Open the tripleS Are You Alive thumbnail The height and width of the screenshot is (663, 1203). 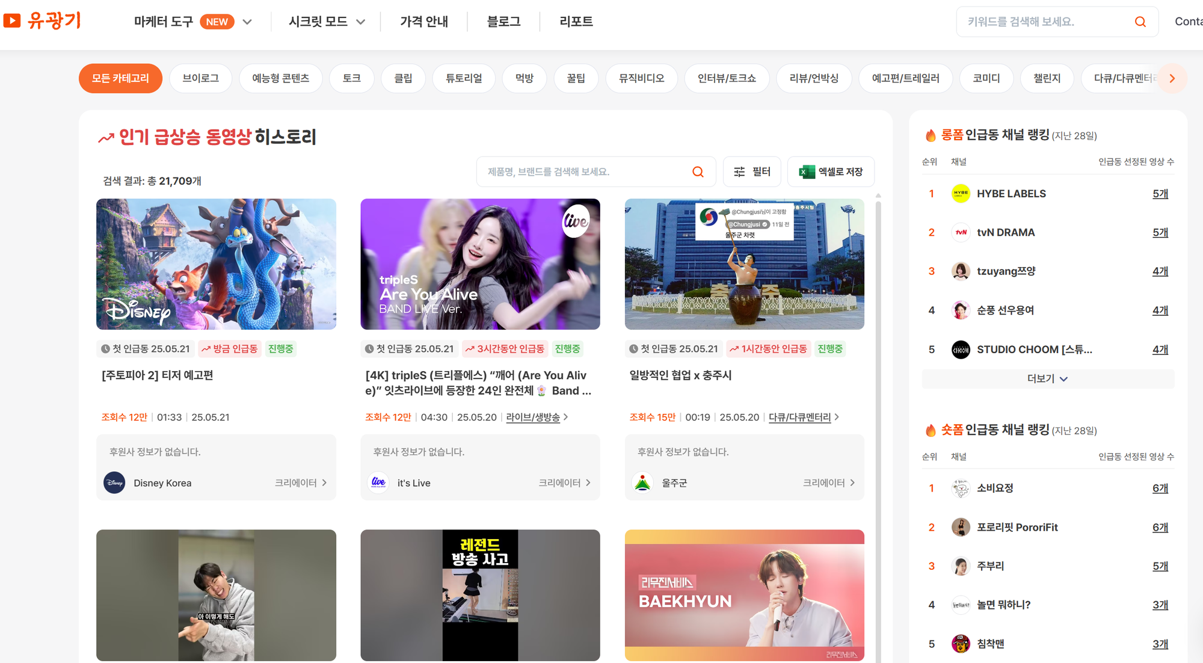pos(480,264)
